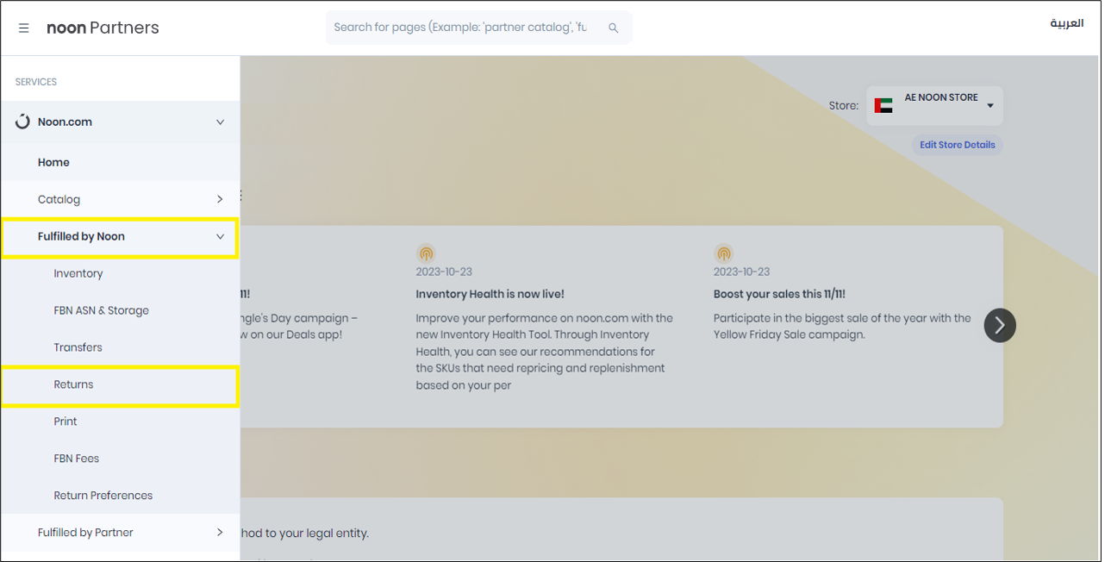Screen dimensions: 1105x562
Task: Click the Noon.com service label
Action: click(65, 122)
